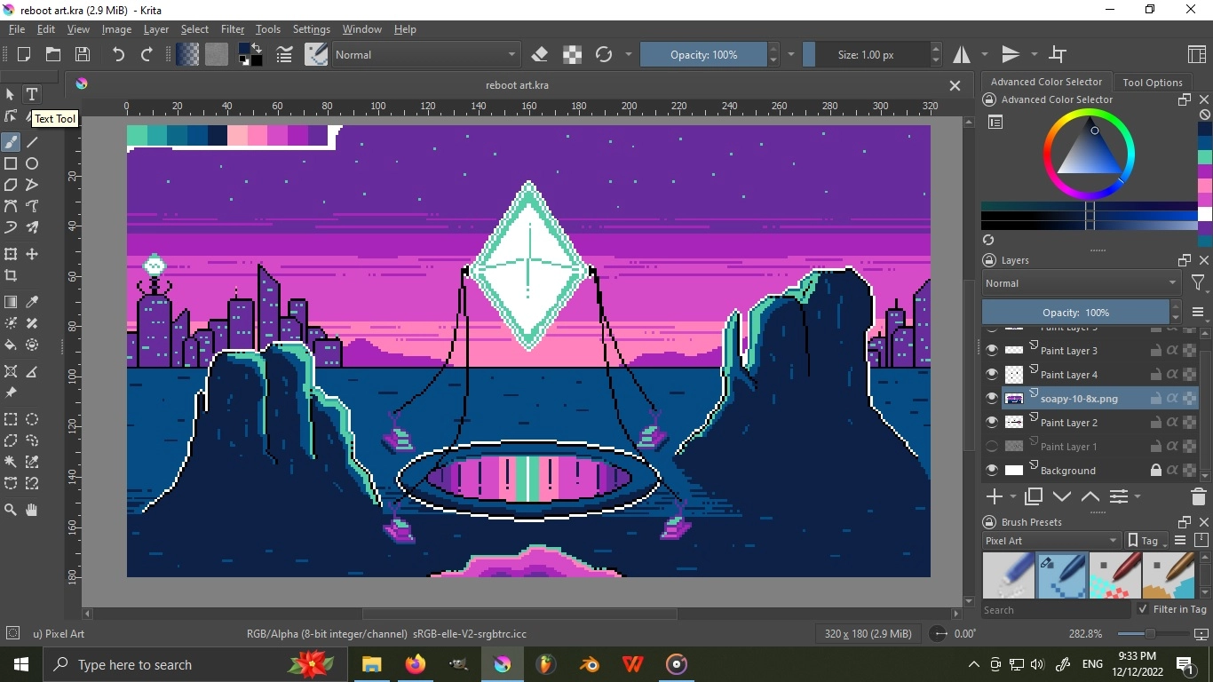Image resolution: width=1213 pixels, height=682 pixels.
Task: Click the horizontal mirror tool icon
Action: click(963, 55)
